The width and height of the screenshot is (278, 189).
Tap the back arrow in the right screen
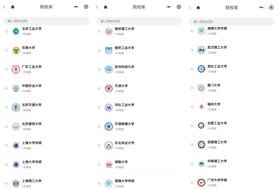(190, 8)
